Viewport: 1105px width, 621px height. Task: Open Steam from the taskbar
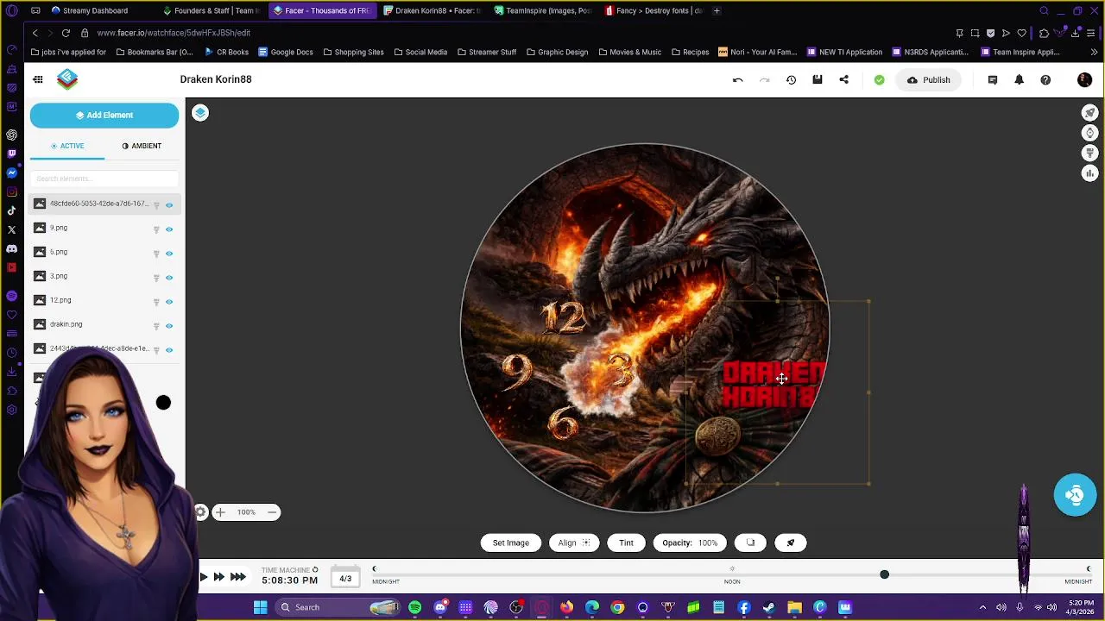click(768, 607)
